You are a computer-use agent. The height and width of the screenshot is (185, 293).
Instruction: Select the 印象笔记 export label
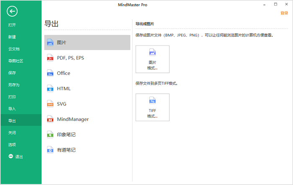point(66,134)
